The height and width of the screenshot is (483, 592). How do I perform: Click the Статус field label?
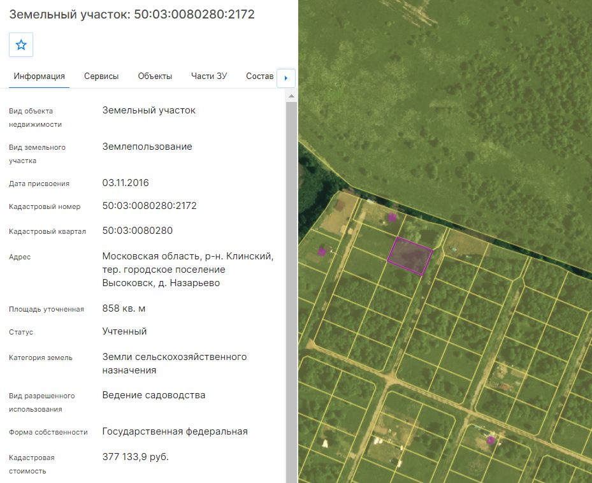[21, 333]
